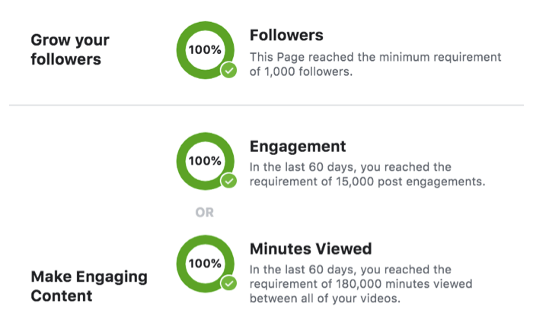Open the Minutes Viewed heading
The image size is (533, 316).
coord(311,248)
